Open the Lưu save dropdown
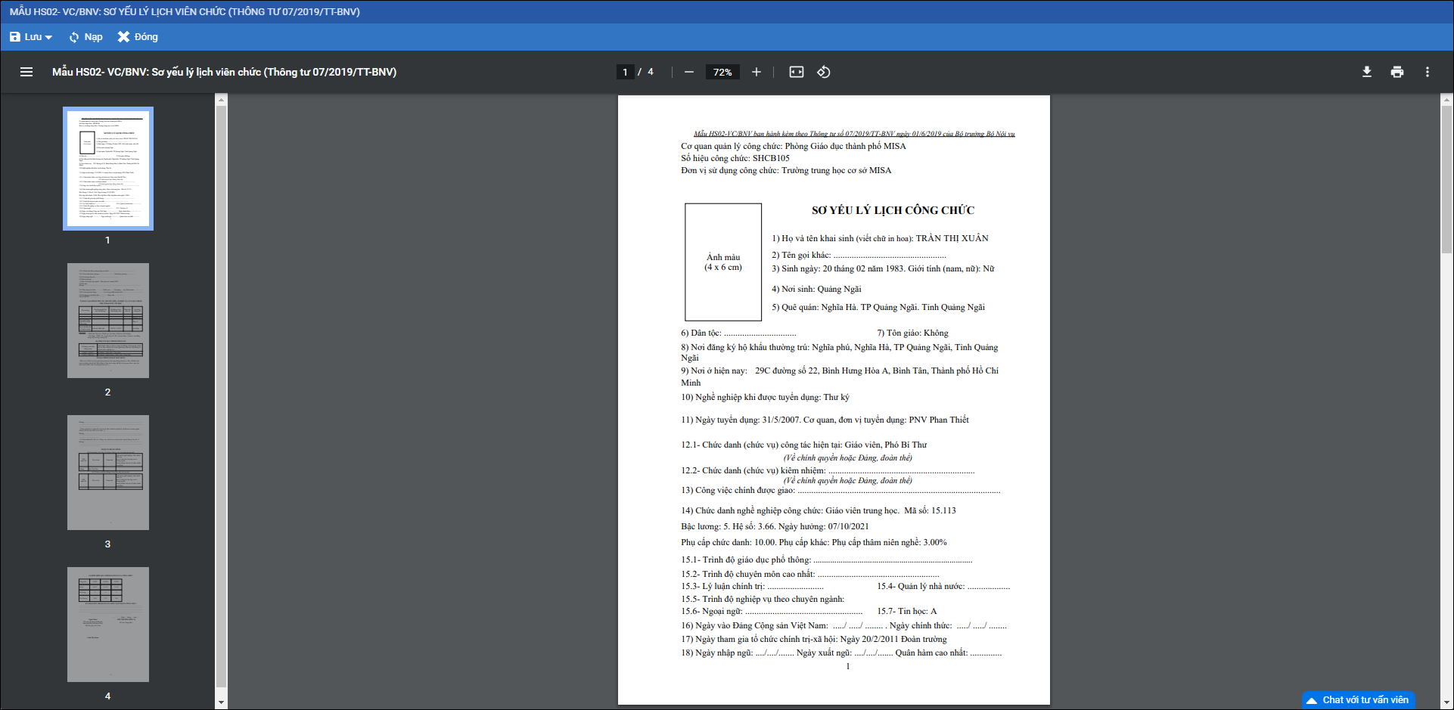The image size is (1454, 710). point(31,37)
